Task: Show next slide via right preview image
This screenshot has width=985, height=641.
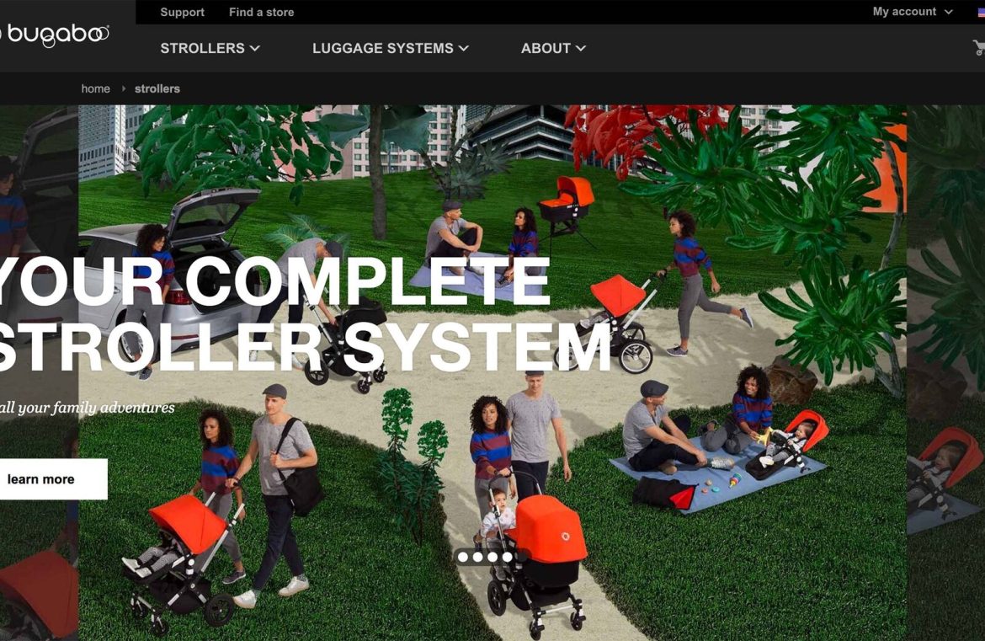Action: click(946, 372)
